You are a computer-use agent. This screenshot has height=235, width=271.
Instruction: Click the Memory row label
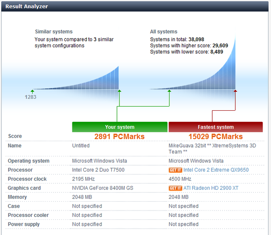tap(17, 197)
